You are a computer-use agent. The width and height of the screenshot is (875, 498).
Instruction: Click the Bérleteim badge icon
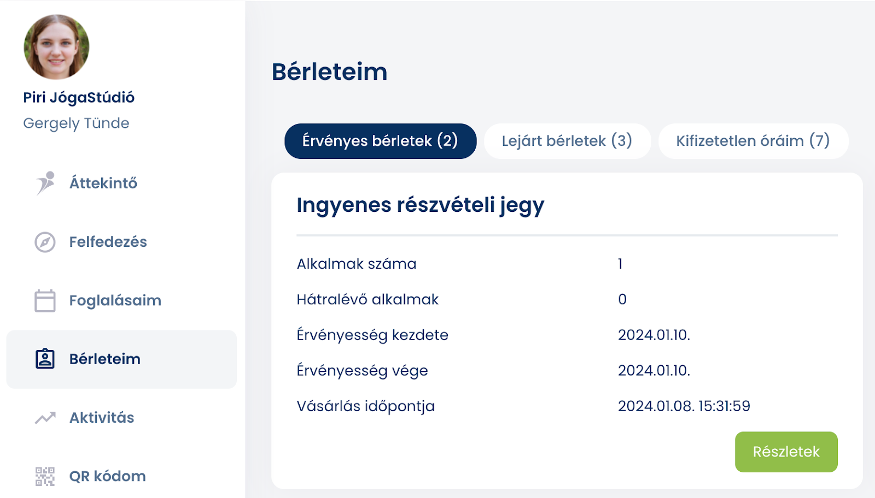click(45, 359)
